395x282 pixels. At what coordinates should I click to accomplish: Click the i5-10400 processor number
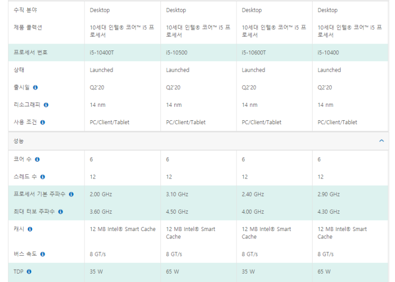click(x=328, y=52)
